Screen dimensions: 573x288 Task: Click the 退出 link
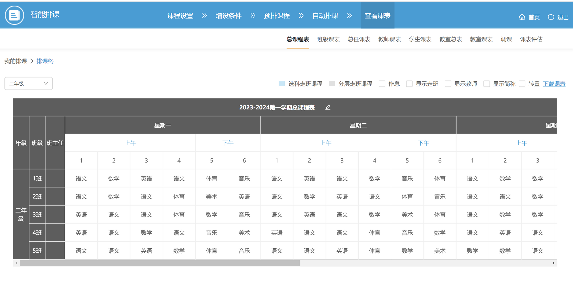563,17
